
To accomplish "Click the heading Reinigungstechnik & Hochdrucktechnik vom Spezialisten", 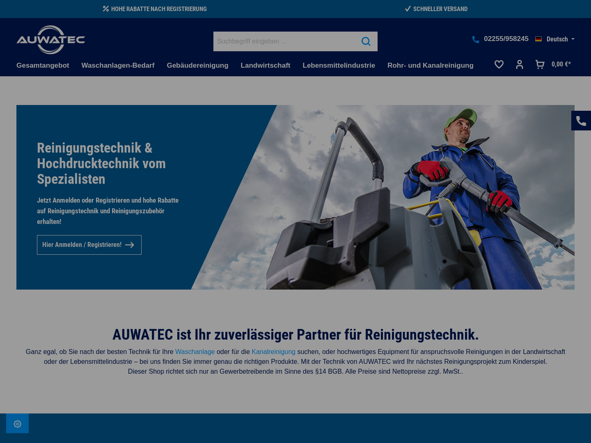I will 101,163.
